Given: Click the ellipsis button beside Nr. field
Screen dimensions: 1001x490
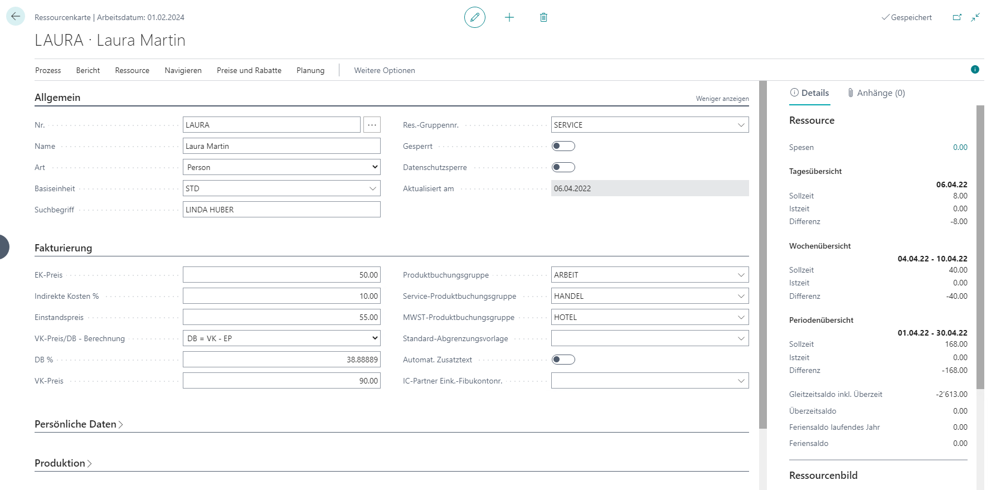Looking at the screenshot, I should click(372, 125).
